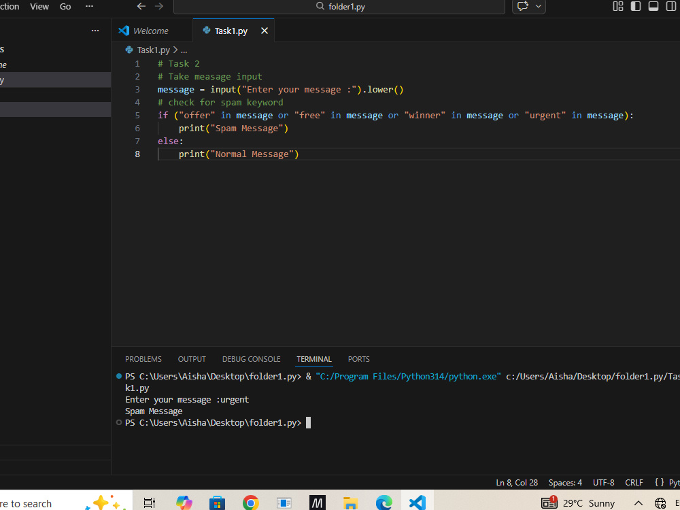The image size is (680, 510).
Task: Close the Task1.py tab
Action: (264, 31)
